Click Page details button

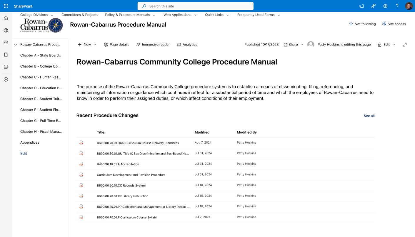[x=116, y=45]
